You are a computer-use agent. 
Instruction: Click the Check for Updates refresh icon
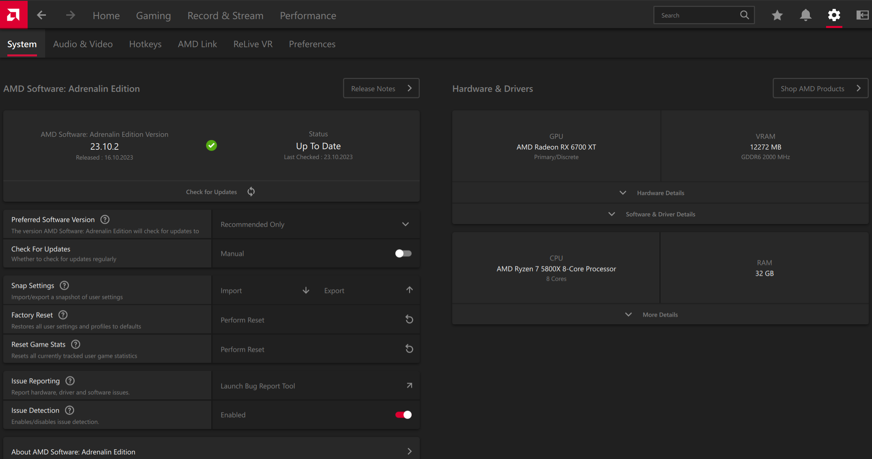(x=251, y=192)
